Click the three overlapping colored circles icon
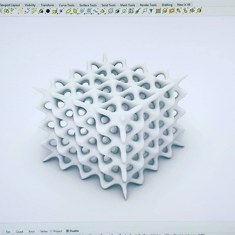 [x=41, y=11]
